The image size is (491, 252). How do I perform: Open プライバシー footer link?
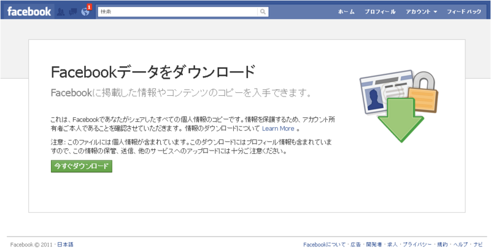click(x=417, y=245)
